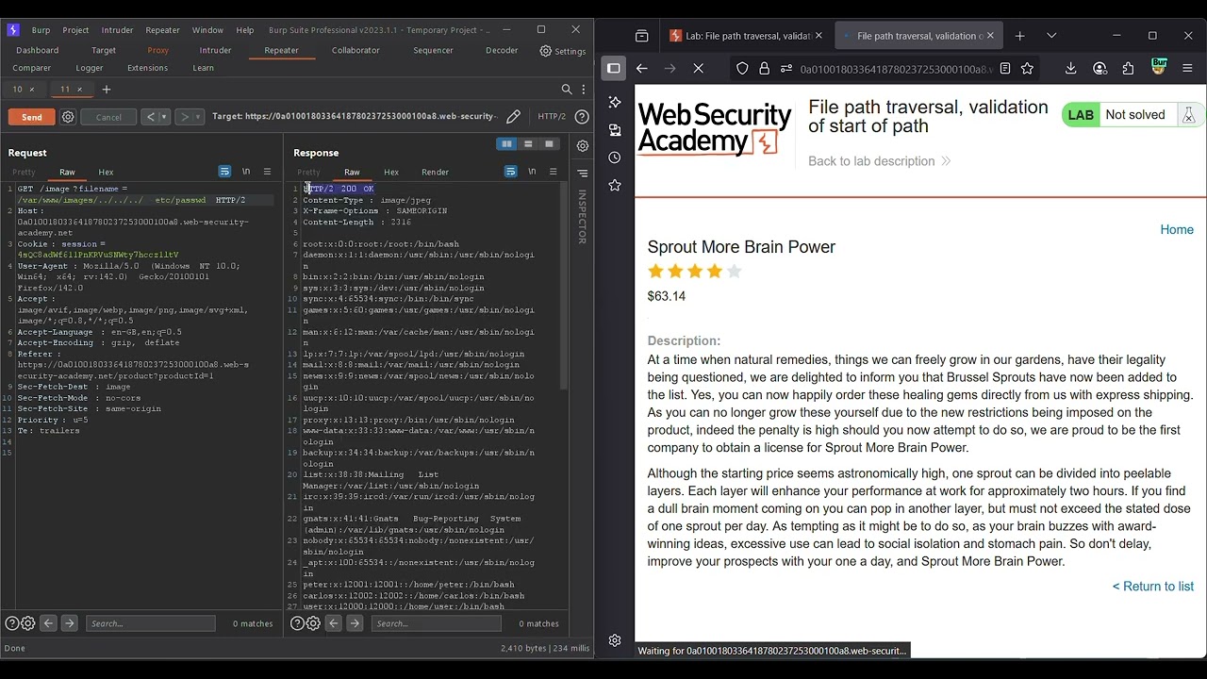Image resolution: width=1207 pixels, height=679 pixels.
Task: Close Repeater tab 11
Action: (80, 90)
